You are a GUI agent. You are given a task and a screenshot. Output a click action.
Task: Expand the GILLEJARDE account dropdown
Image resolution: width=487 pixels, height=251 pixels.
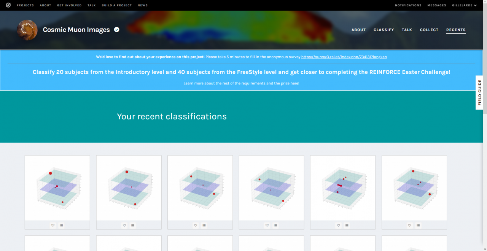[464, 5]
